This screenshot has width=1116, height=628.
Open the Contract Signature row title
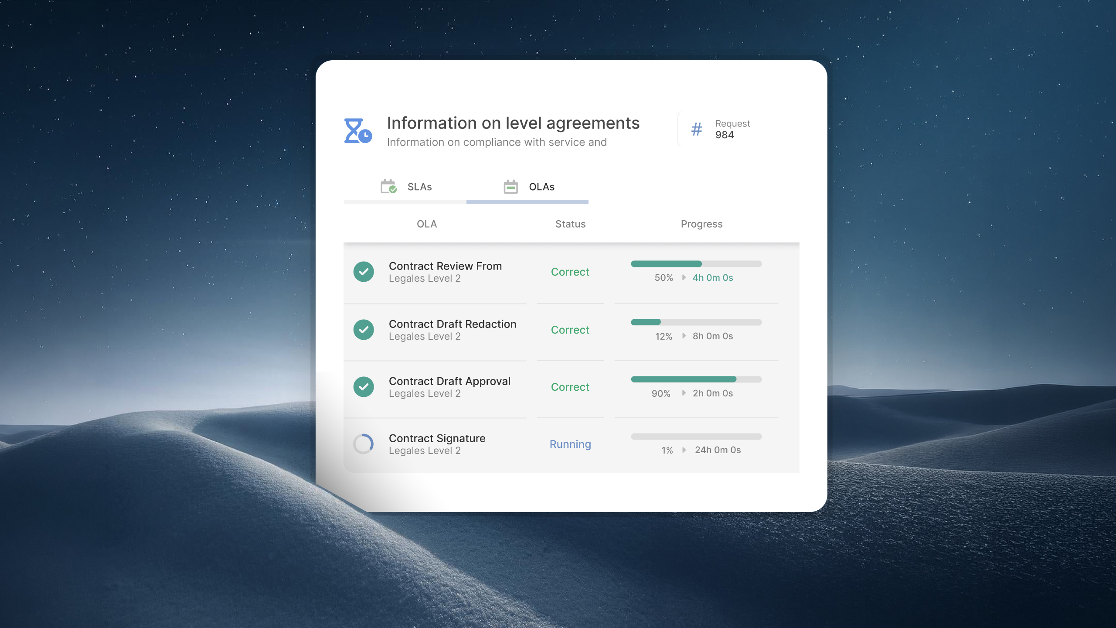(x=437, y=438)
